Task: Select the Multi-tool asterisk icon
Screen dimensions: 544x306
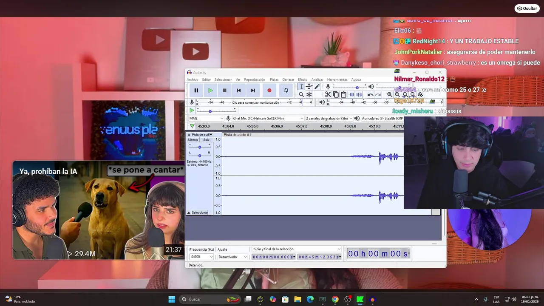Action: (x=309, y=94)
